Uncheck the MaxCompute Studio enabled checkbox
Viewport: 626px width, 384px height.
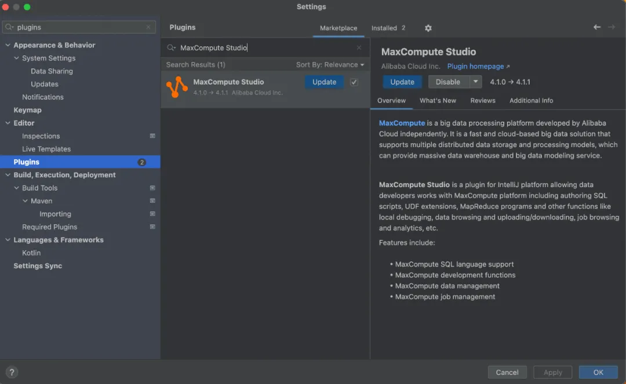[354, 82]
